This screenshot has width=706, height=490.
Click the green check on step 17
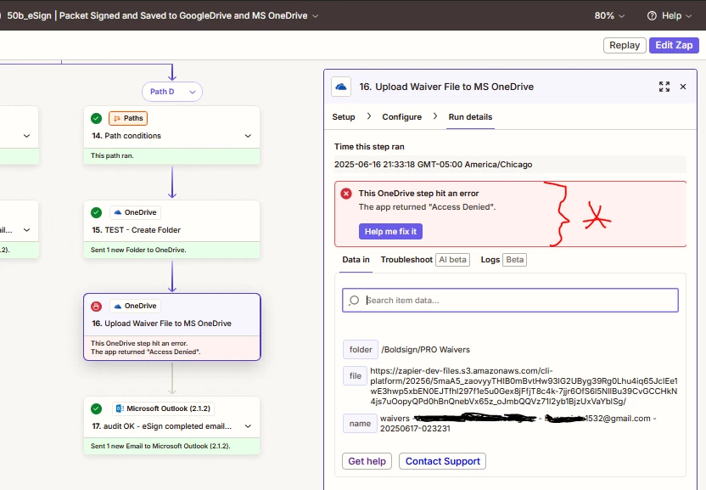point(97,408)
